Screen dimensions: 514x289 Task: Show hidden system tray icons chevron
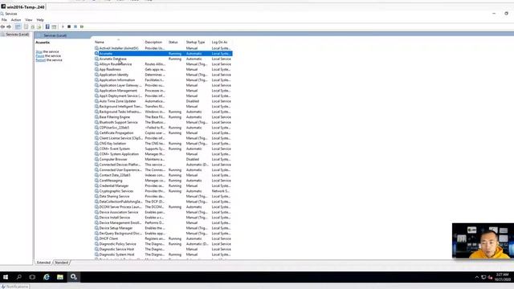(x=477, y=277)
